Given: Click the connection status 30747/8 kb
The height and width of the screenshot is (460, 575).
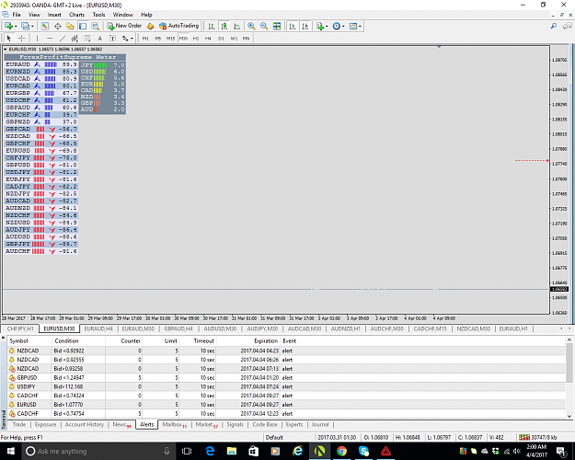Looking at the screenshot, I should click(538, 437).
